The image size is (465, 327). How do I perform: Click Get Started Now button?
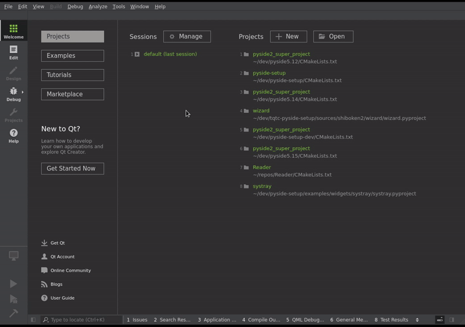click(x=73, y=169)
